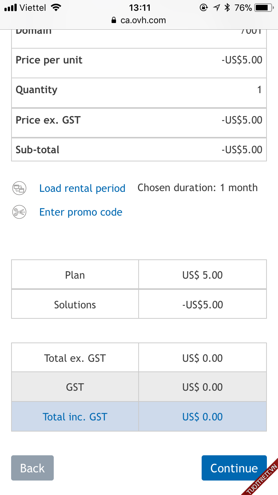Click the Total inc. GST label

point(75,417)
